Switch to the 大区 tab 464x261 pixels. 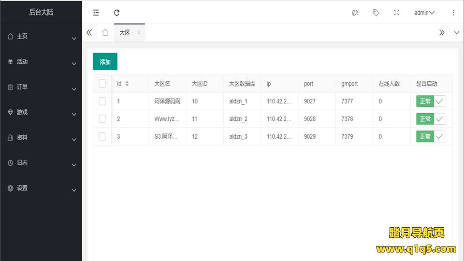click(125, 33)
